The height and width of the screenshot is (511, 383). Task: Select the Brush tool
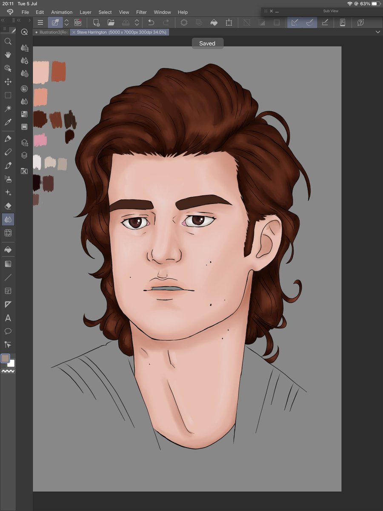(8, 165)
